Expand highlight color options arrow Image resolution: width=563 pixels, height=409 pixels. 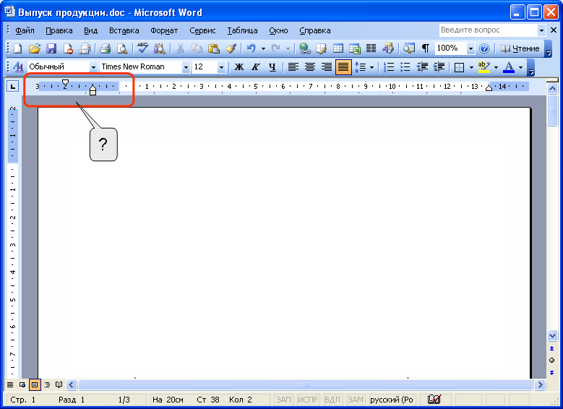[496, 67]
